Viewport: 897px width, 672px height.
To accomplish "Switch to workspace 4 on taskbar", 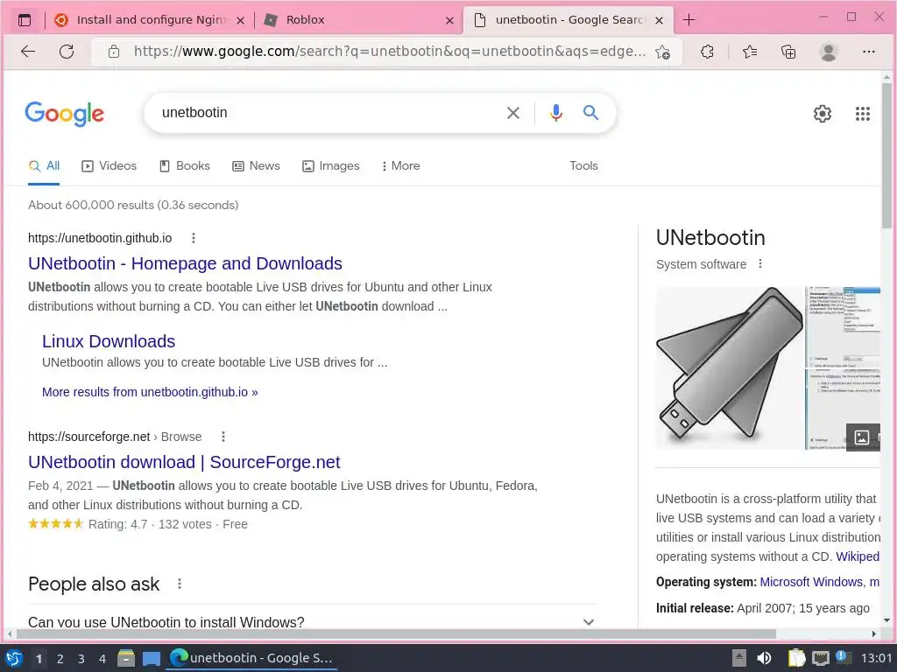I will (102, 659).
